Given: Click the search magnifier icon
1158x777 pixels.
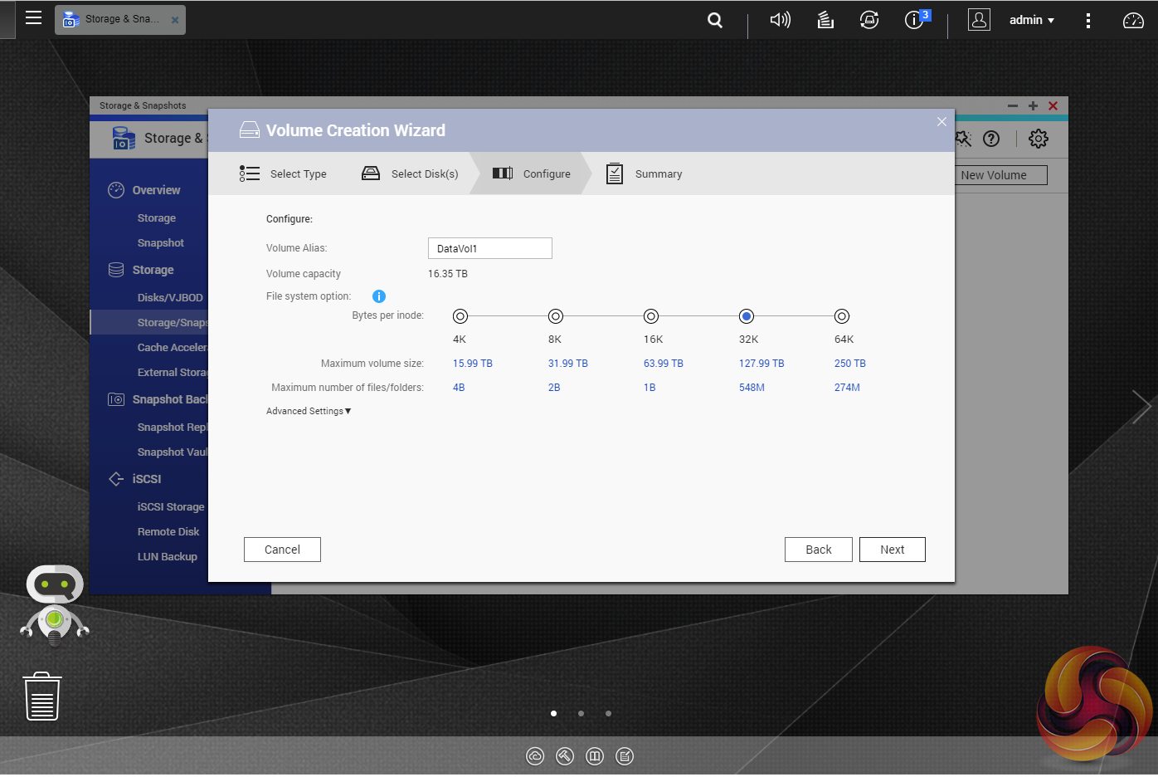Looking at the screenshot, I should coord(714,20).
